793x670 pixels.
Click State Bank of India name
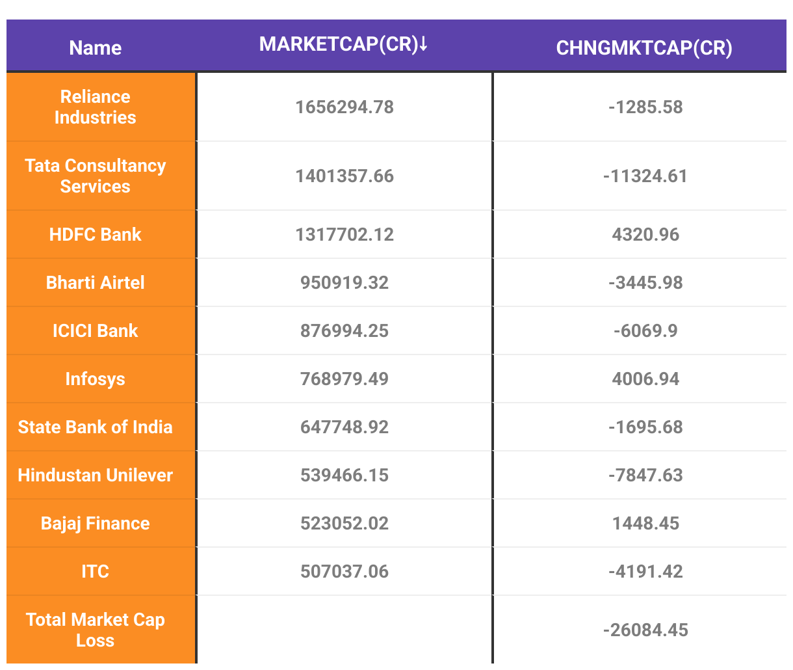point(96,427)
